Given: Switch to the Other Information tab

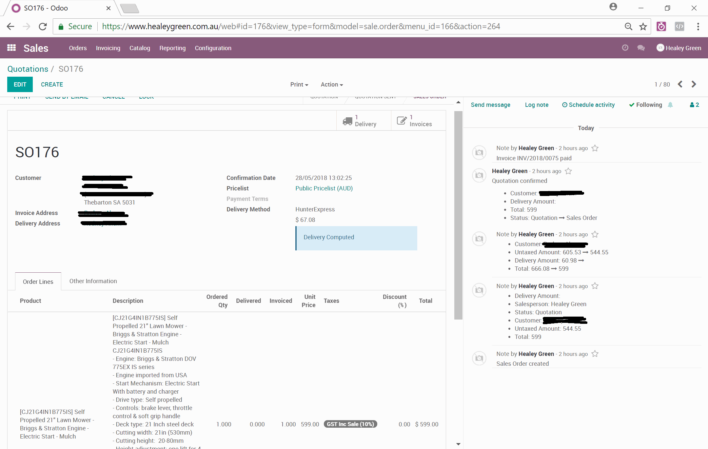Looking at the screenshot, I should pyautogui.click(x=93, y=281).
